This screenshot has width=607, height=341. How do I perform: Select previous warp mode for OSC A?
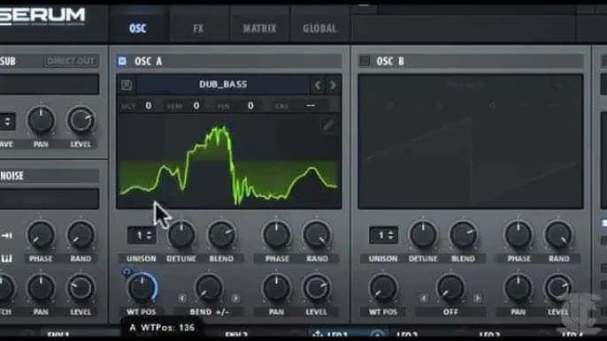pyautogui.click(x=181, y=298)
